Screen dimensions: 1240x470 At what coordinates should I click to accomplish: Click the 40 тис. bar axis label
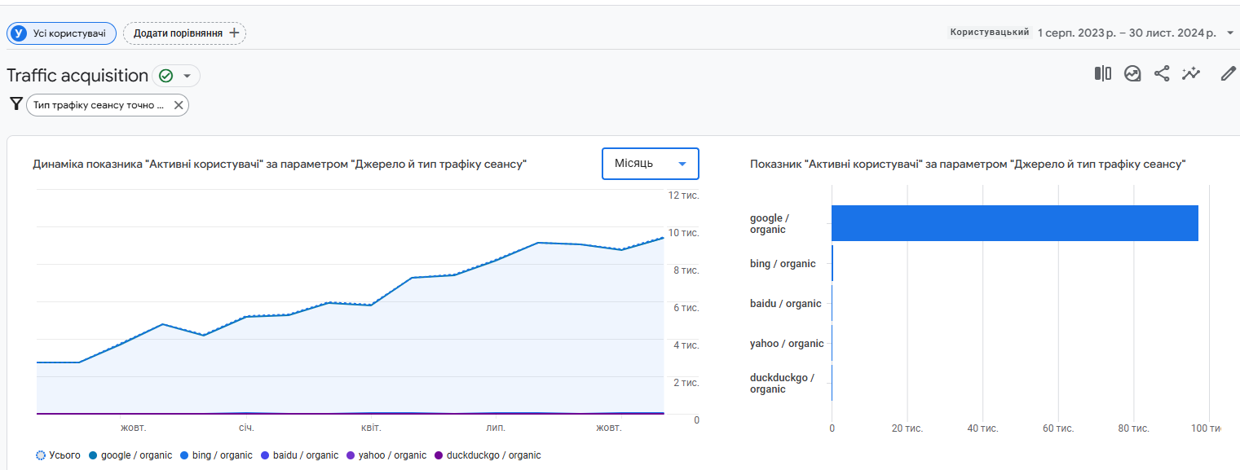[x=983, y=428]
